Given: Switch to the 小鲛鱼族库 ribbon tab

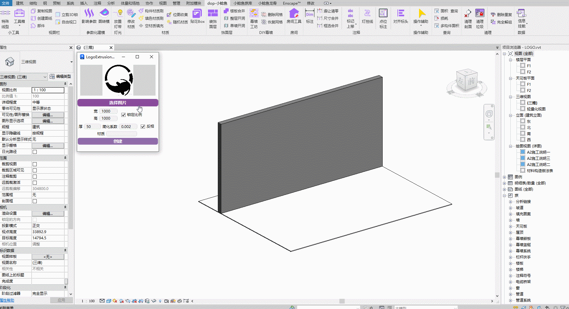Looking at the screenshot, I should coord(243,3).
